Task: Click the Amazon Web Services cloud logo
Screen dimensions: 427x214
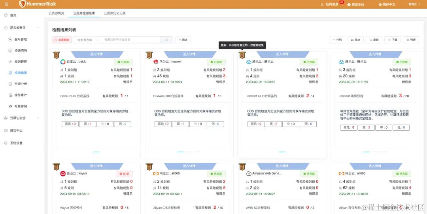Action: tap(249, 173)
